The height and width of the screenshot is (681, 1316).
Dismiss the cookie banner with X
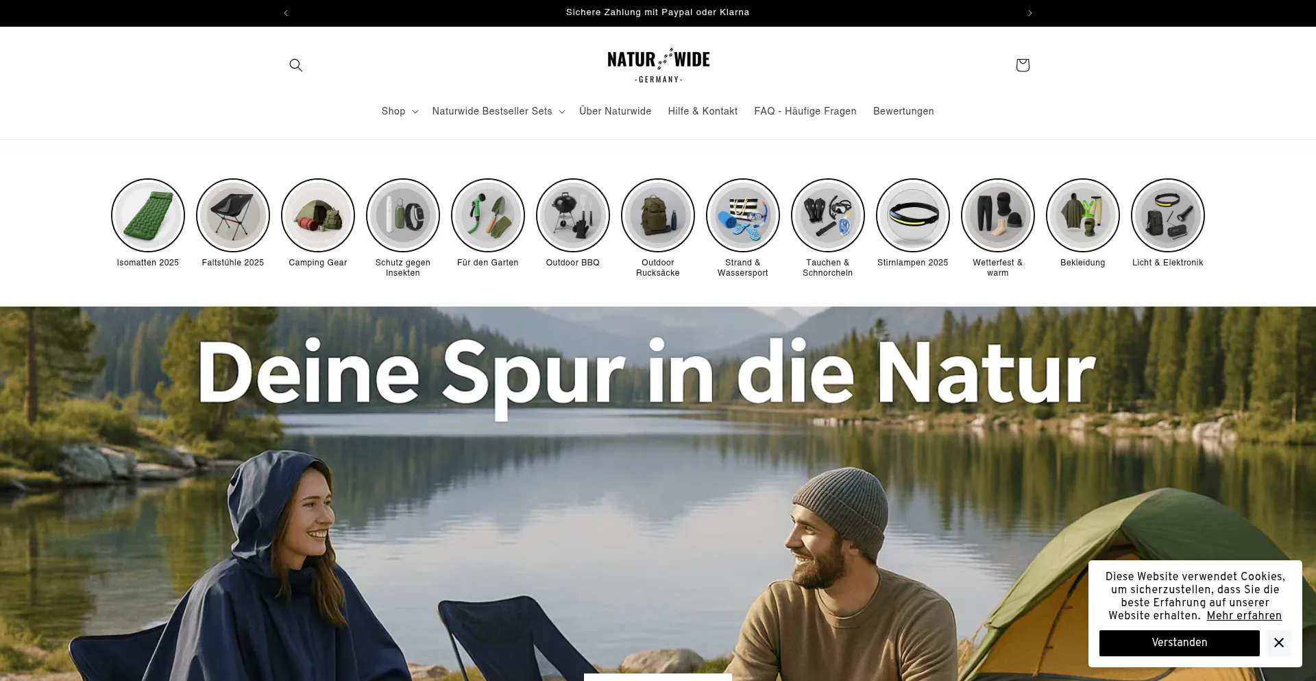[x=1278, y=643]
